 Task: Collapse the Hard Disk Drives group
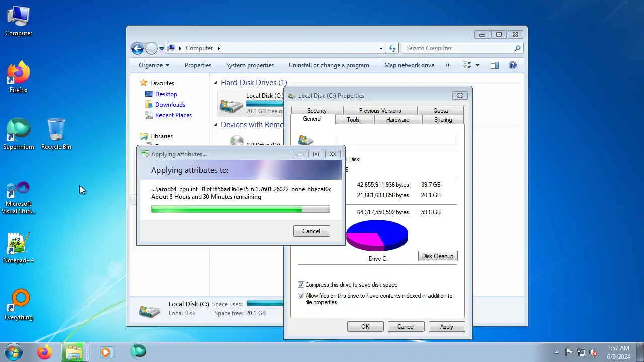[x=216, y=83]
